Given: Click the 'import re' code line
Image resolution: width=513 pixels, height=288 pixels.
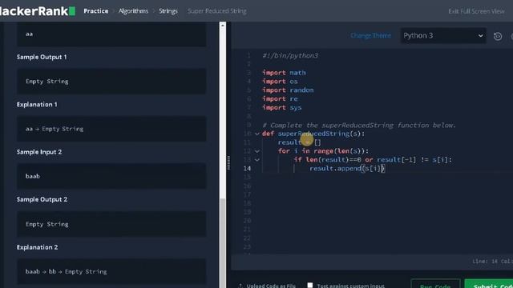Looking at the screenshot, I should (280, 99).
